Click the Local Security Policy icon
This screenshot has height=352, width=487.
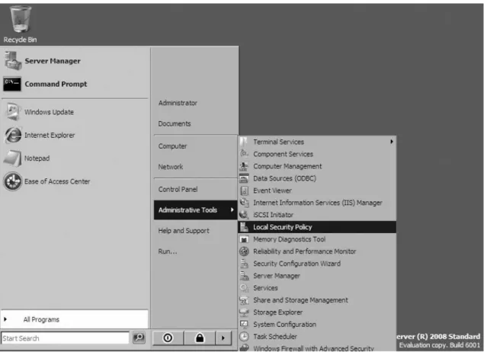244,227
